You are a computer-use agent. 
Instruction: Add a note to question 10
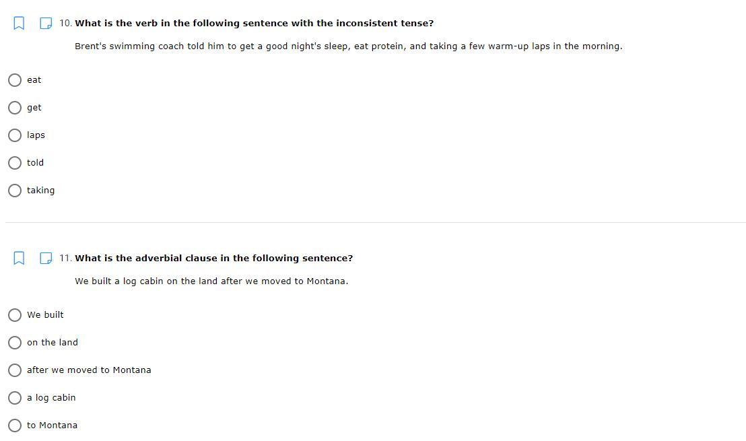coord(46,24)
